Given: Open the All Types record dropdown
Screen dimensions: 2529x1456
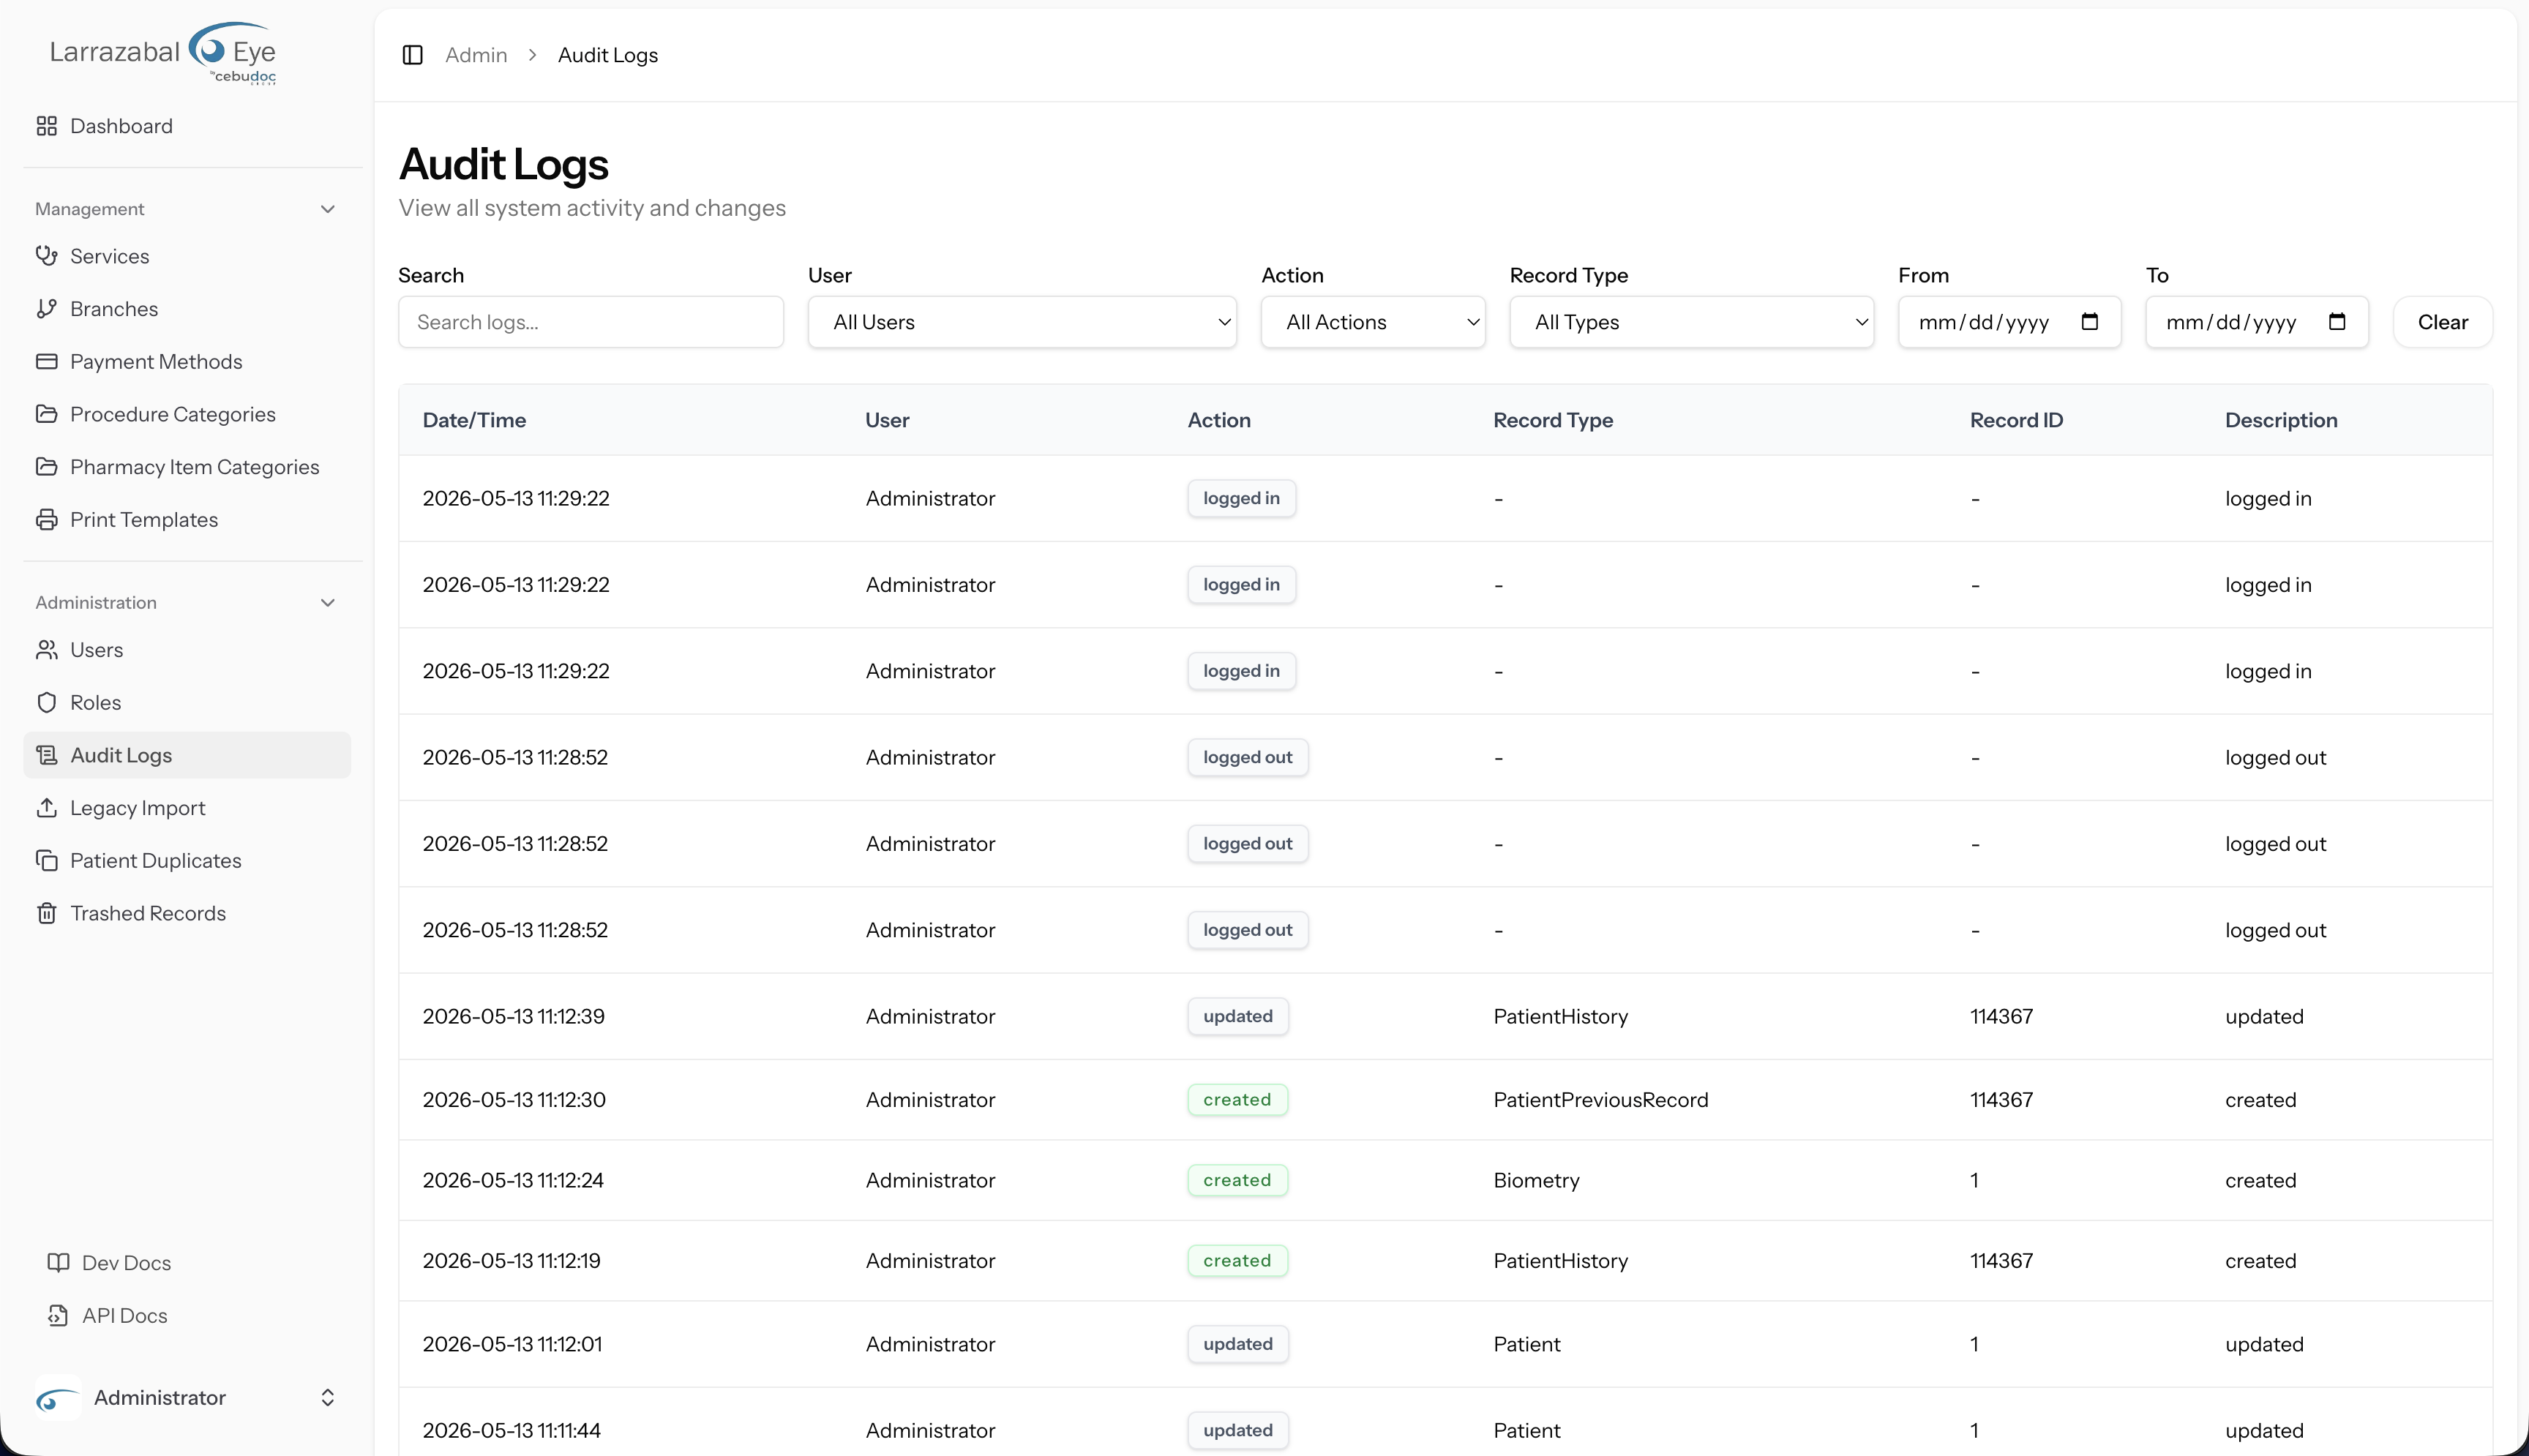Looking at the screenshot, I should pos(1691,322).
